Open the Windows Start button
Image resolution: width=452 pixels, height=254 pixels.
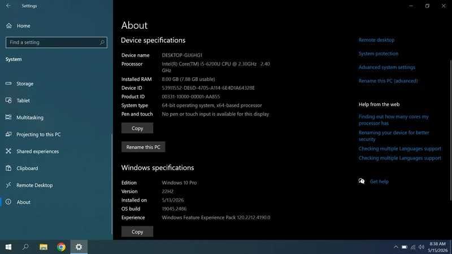point(8,247)
